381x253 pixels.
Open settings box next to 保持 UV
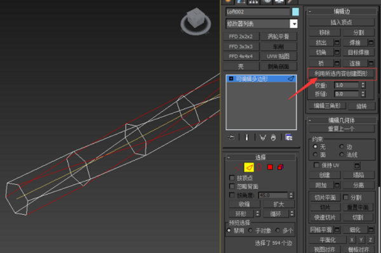coord(357,165)
